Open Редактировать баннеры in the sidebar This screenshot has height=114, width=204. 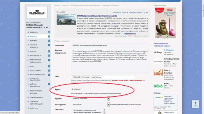pyautogui.click(x=36, y=92)
